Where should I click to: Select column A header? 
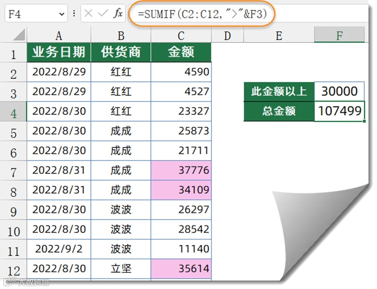(58, 35)
